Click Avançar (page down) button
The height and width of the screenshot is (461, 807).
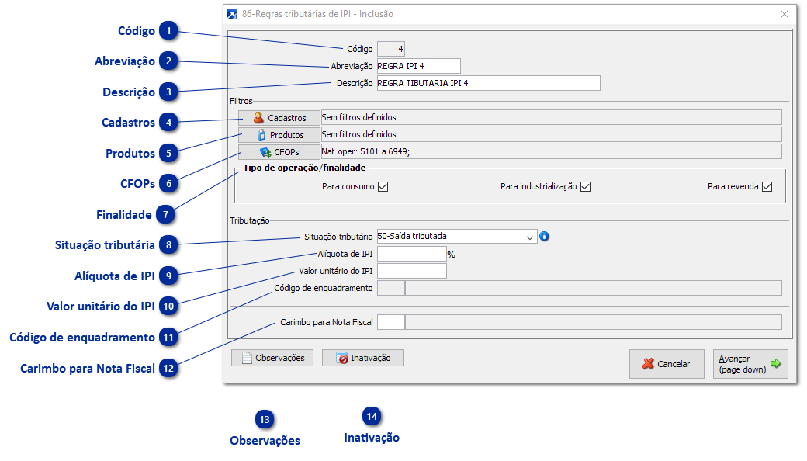pyautogui.click(x=750, y=364)
